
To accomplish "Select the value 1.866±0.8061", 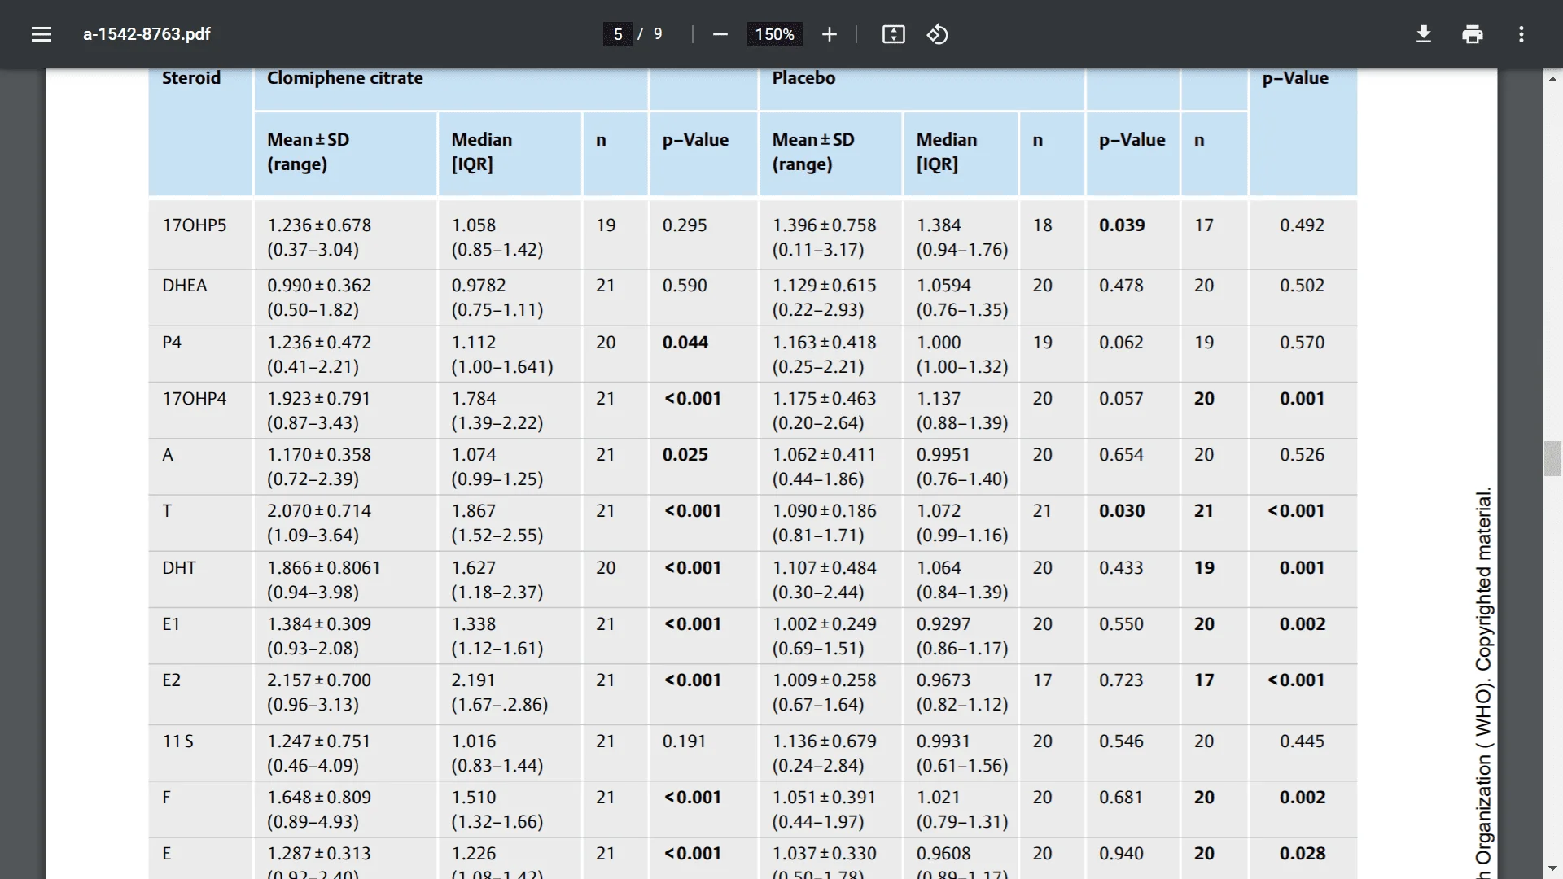I will [324, 568].
